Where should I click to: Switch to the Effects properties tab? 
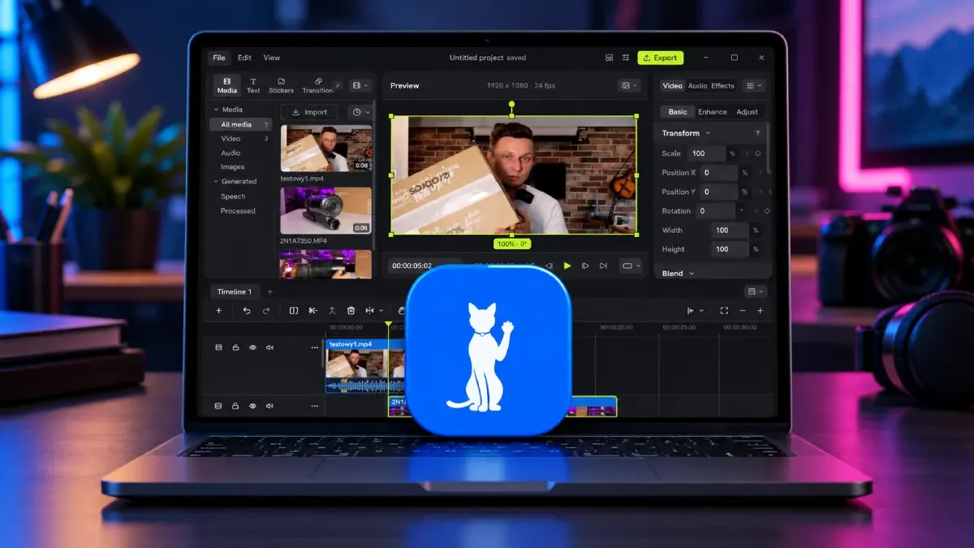coord(722,85)
